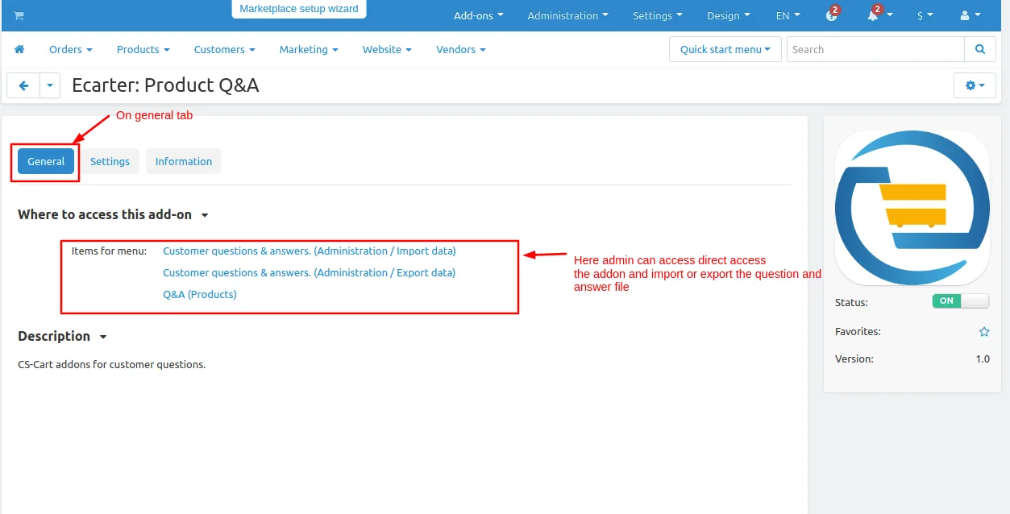Open the Orders menu

(x=70, y=49)
